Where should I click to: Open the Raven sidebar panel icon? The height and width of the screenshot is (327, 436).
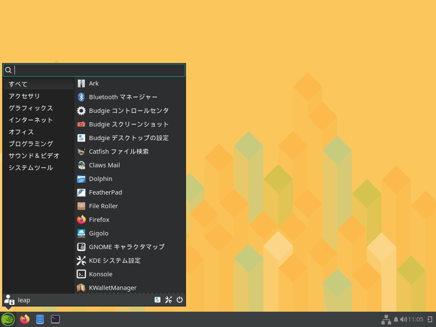tap(430, 319)
